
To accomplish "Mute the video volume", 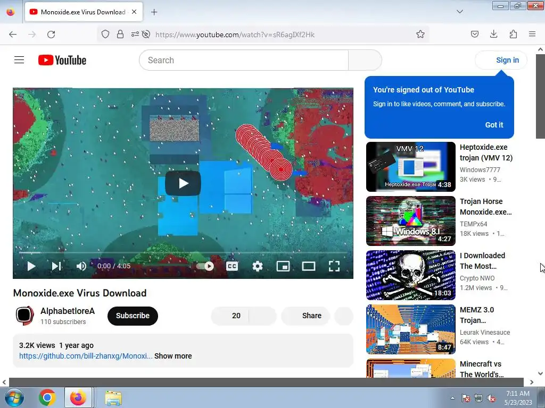I will coord(81,266).
